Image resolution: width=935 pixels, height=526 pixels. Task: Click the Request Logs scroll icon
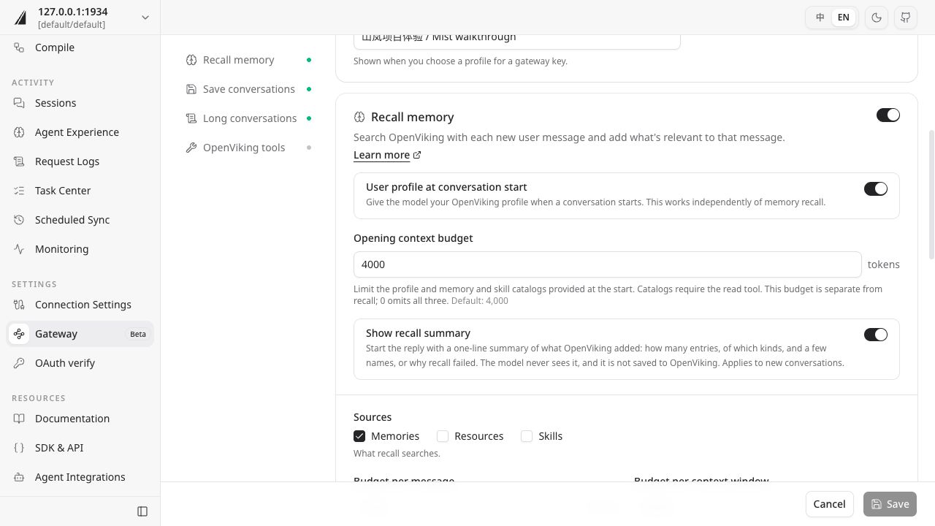(20, 161)
